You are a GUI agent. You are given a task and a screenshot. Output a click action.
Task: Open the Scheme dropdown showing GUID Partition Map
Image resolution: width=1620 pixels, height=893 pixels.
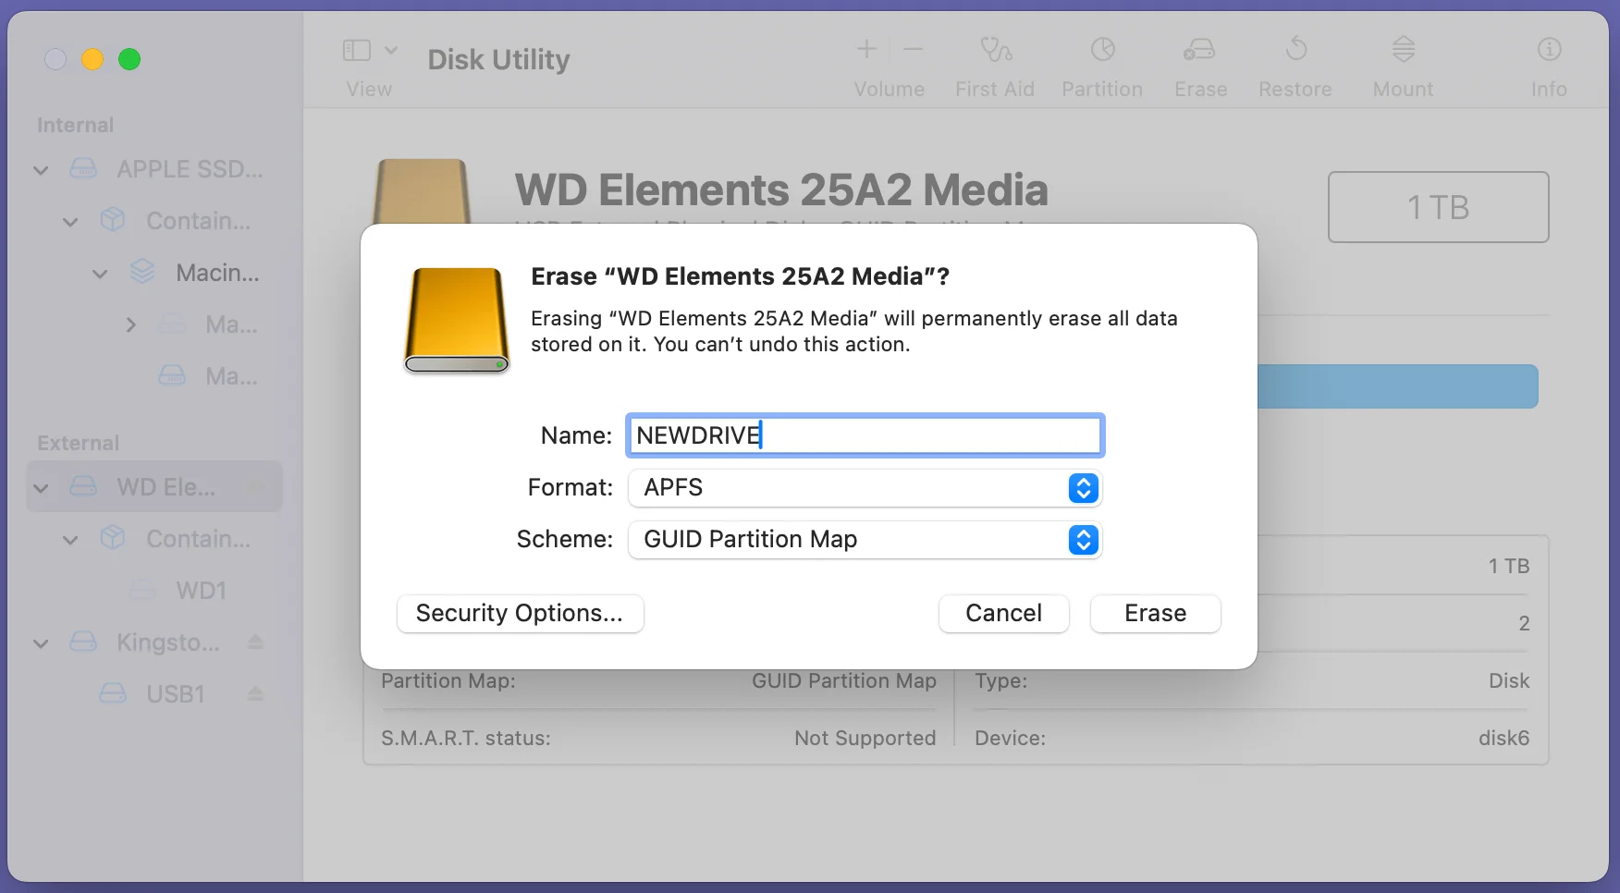point(865,540)
